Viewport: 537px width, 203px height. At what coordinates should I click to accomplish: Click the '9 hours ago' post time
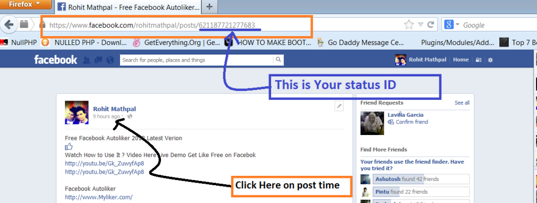[x=106, y=117]
